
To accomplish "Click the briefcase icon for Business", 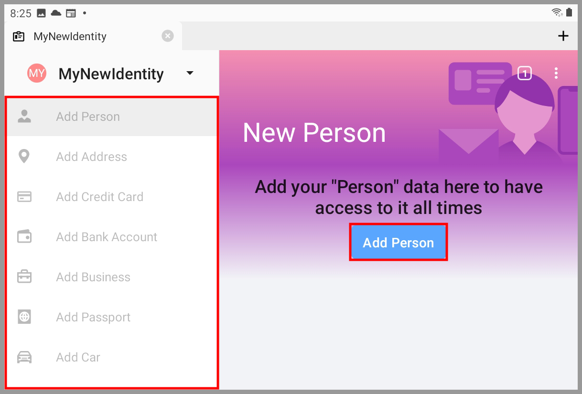I will [24, 277].
